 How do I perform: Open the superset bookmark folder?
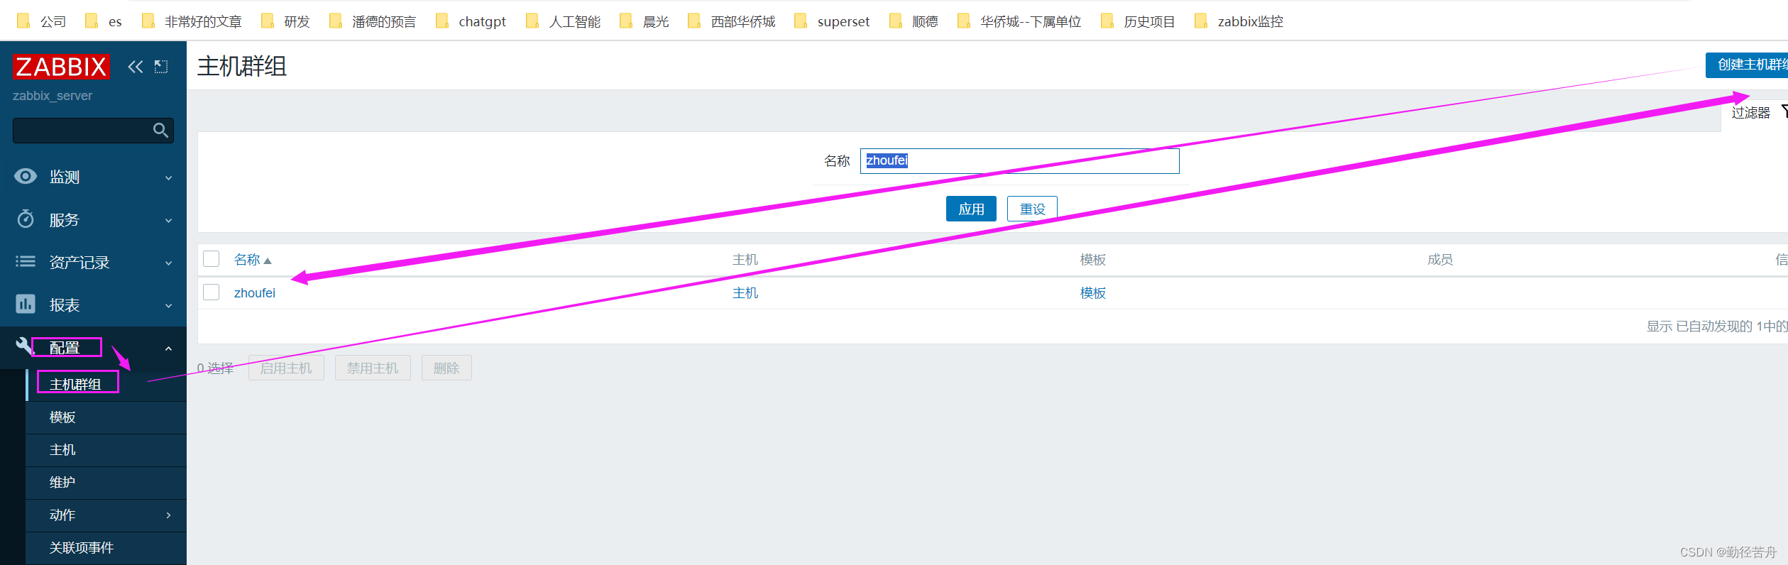click(832, 21)
